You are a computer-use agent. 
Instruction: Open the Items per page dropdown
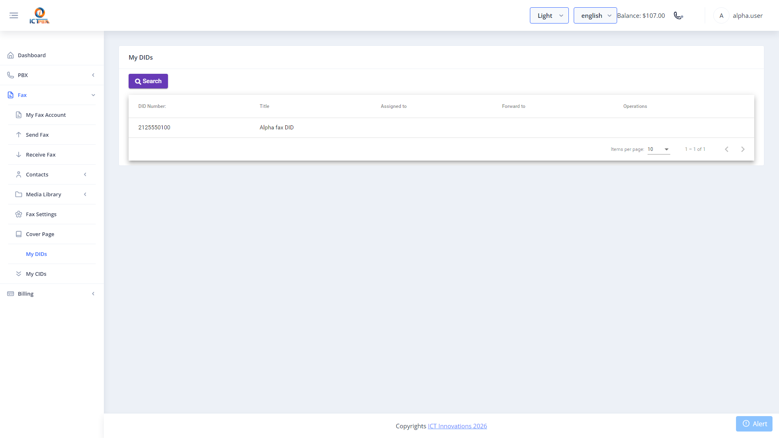pyautogui.click(x=658, y=149)
